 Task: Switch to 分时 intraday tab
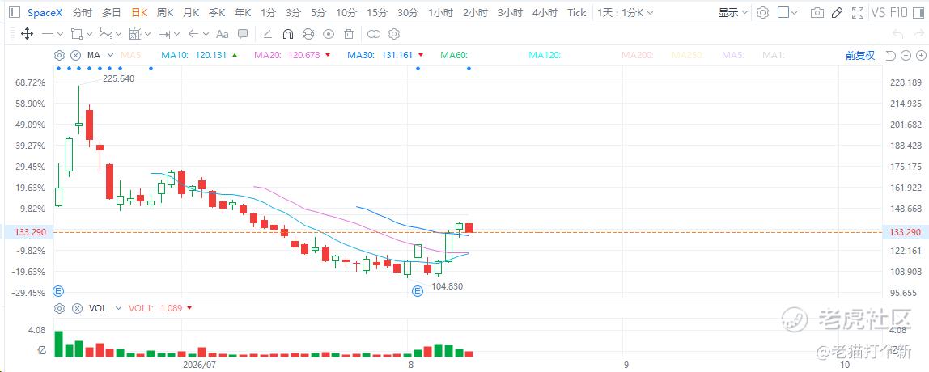(x=83, y=12)
